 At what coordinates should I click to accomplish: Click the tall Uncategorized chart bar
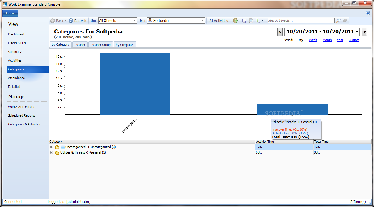pyautogui.click(x=135, y=83)
